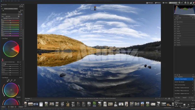
Task: Go to previous image arrow beside Done
Action: click(x=9, y=107)
